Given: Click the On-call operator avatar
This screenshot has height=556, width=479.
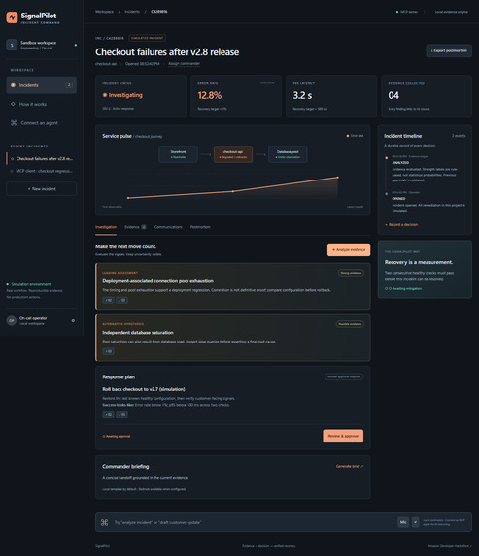Looking at the screenshot, I should [12, 320].
